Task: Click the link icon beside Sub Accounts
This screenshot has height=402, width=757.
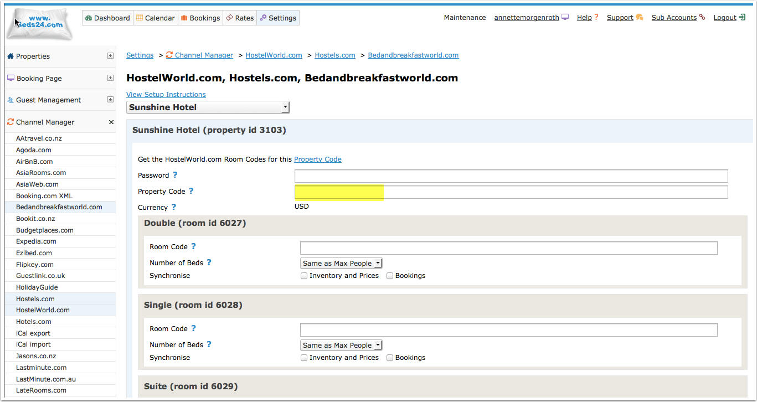Action: tap(702, 18)
